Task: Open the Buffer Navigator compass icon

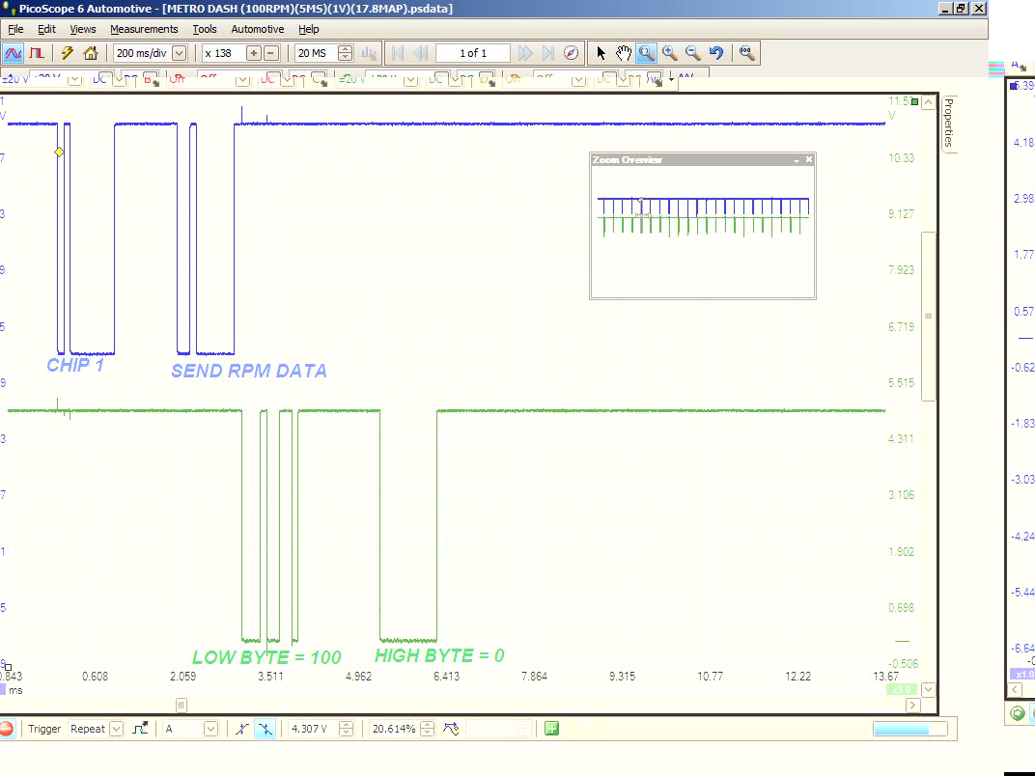Action: (571, 53)
